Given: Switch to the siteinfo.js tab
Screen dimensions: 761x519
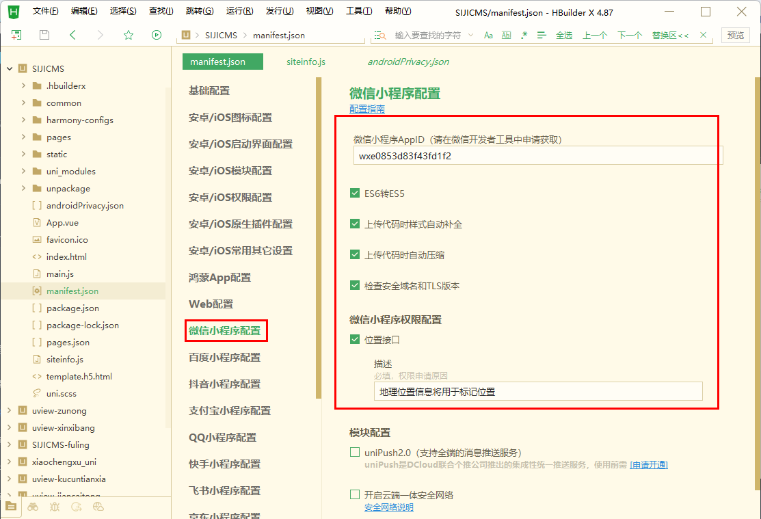Looking at the screenshot, I should [x=306, y=62].
